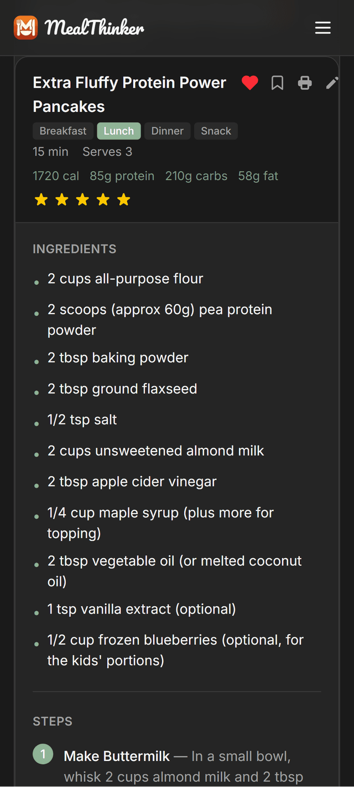Click the MealThinker chef logo icon
The width and height of the screenshot is (354, 787).
tap(24, 27)
